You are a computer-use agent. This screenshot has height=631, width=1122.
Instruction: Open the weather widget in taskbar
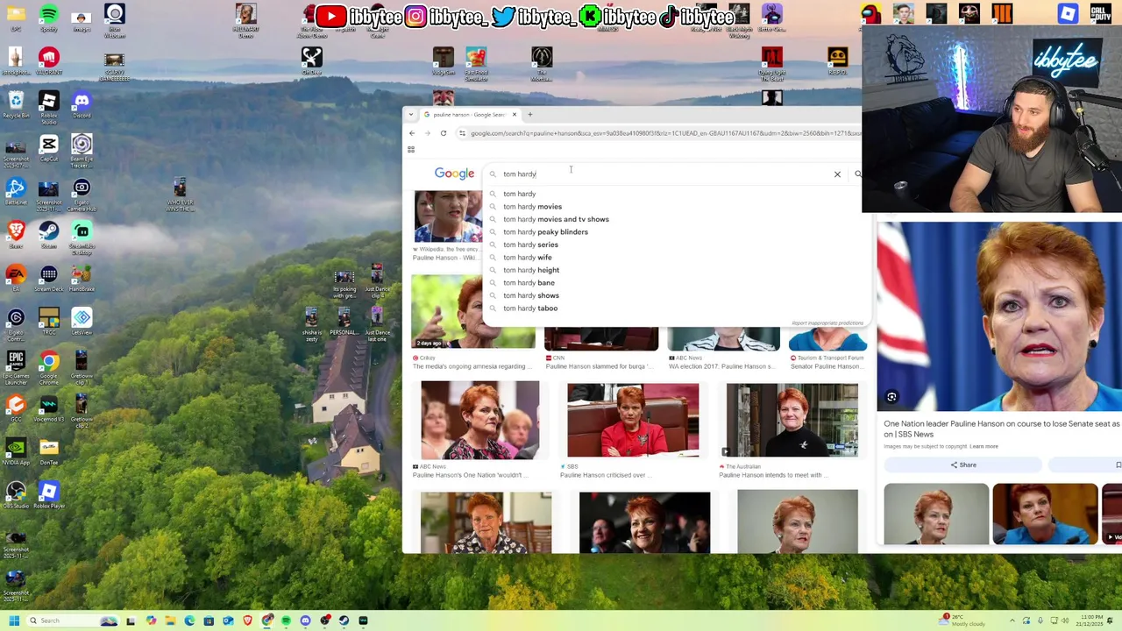click(962, 620)
